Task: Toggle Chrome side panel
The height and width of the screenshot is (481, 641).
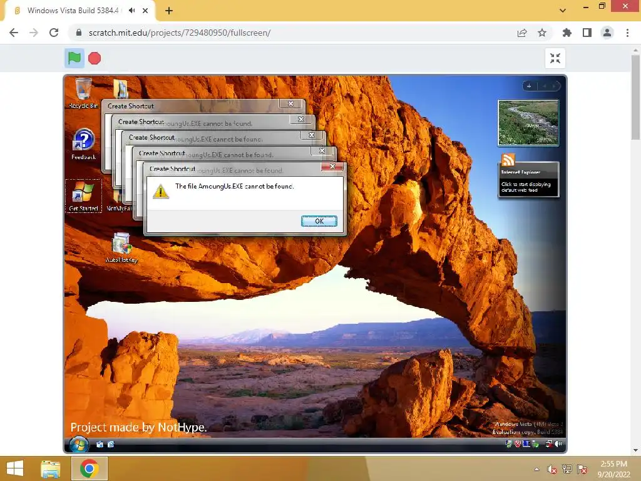Action: (587, 33)
